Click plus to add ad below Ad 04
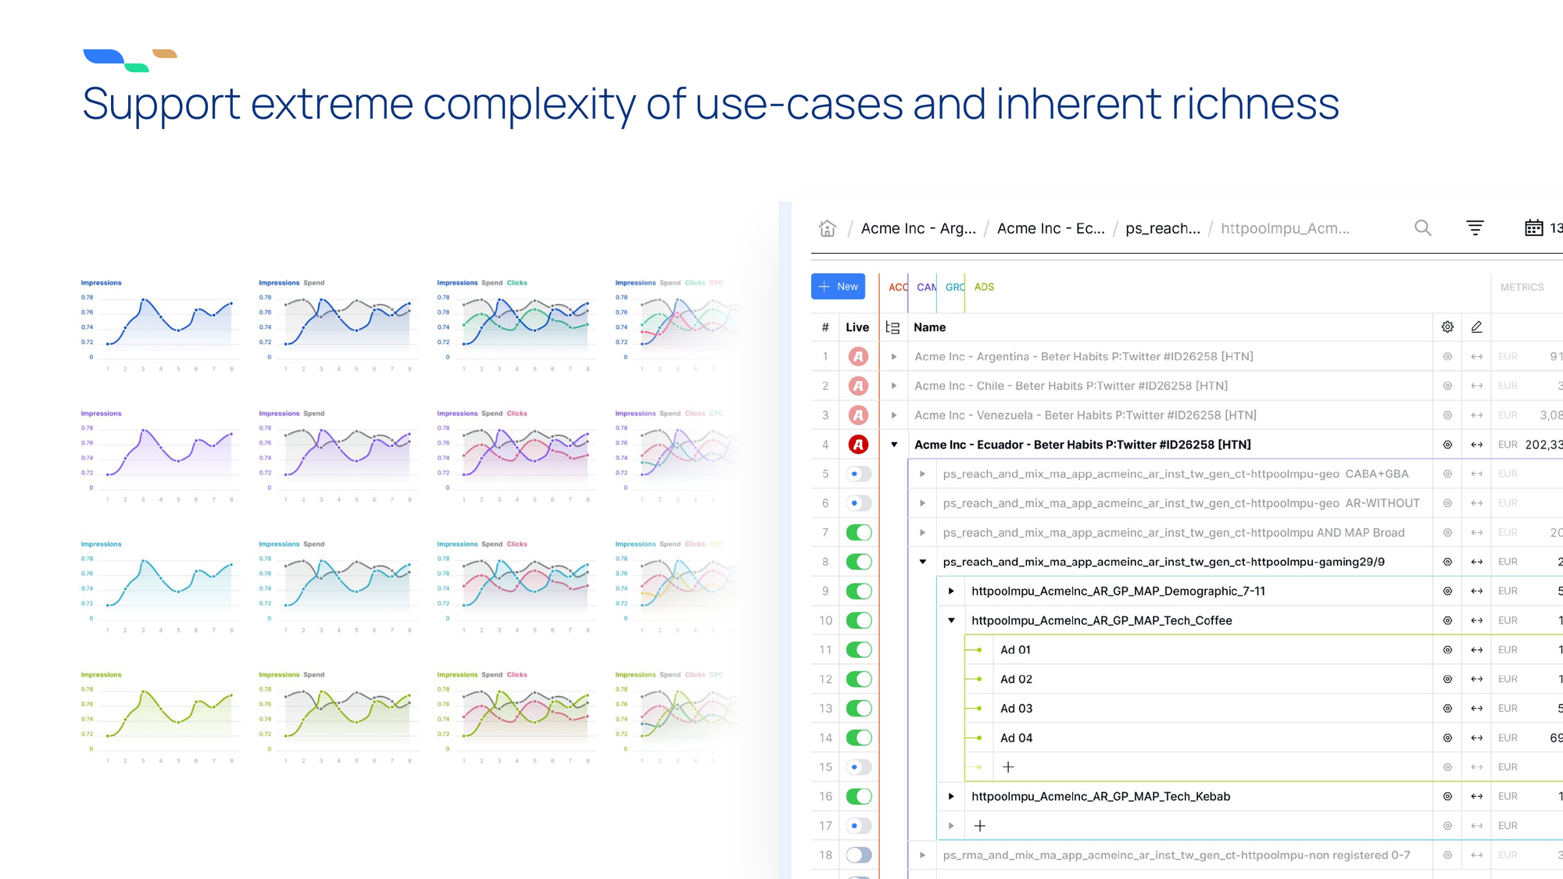1563x879 pixels. coord(1008,767)
